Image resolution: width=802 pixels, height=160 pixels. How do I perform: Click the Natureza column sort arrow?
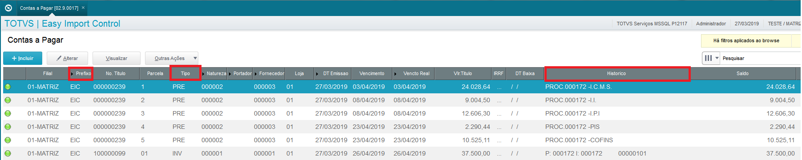pyautogui.click(x=203, y=74)
